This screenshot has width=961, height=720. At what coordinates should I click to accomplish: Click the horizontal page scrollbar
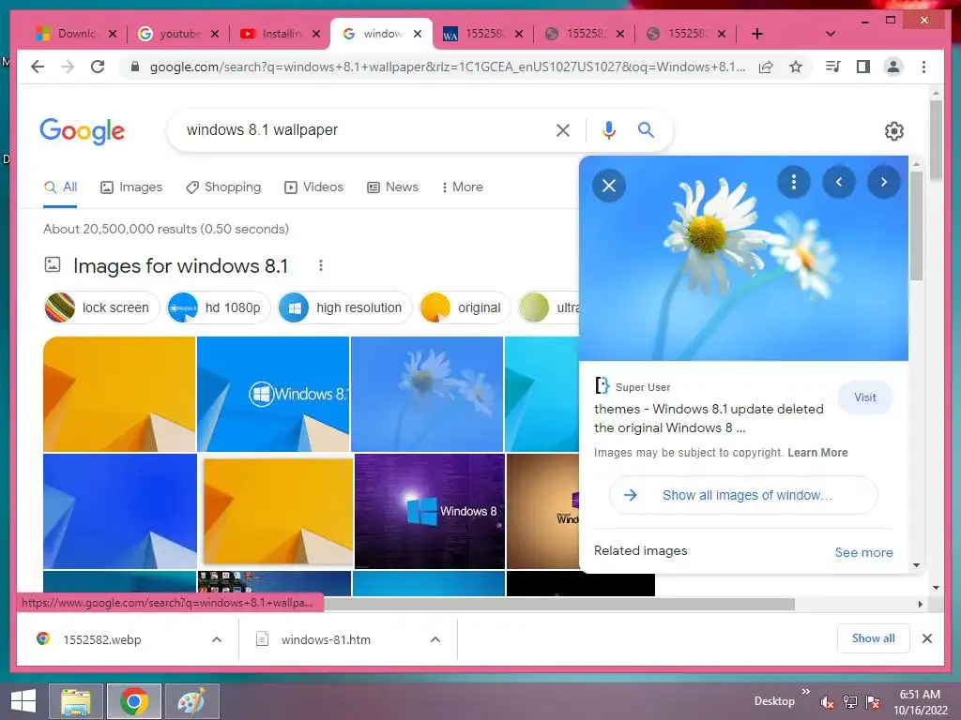[x=559, y=605]
